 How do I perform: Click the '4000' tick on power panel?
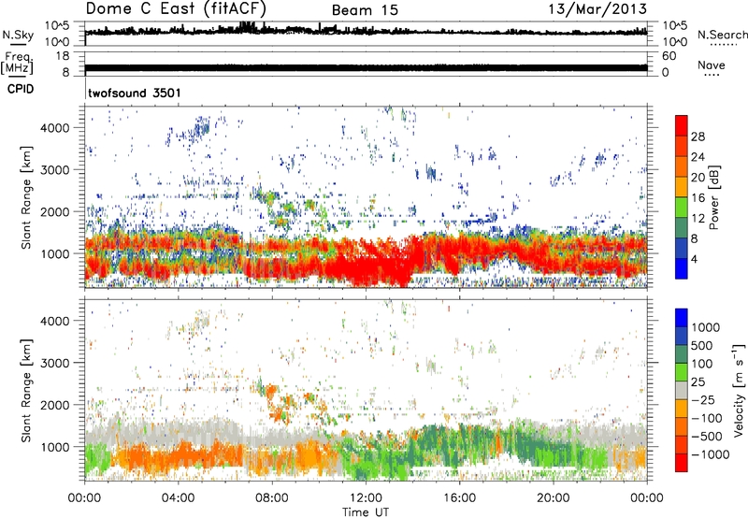click(x=55, y=128)
